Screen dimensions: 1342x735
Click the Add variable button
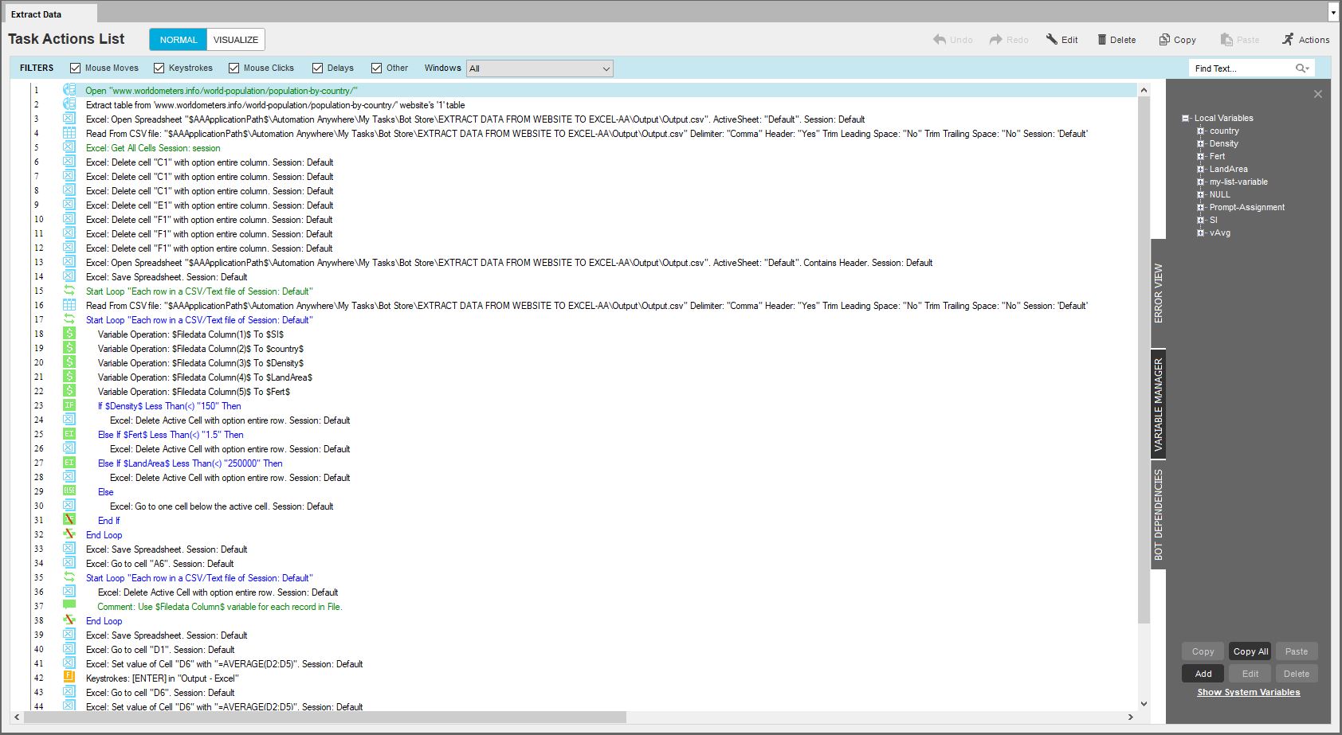(x=1203, y=674)
